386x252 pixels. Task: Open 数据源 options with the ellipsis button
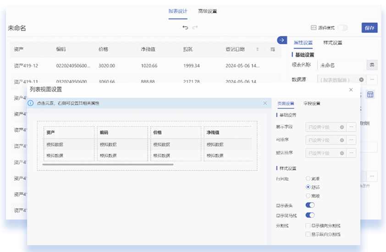tap(372, 80)
